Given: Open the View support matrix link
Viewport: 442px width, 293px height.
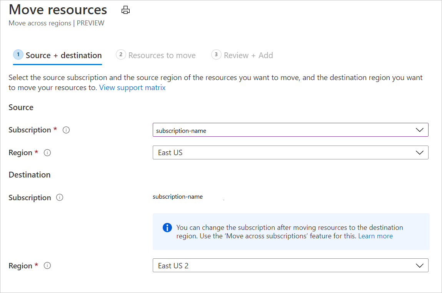Looking at the screenshot, I should tap(132, 87).
